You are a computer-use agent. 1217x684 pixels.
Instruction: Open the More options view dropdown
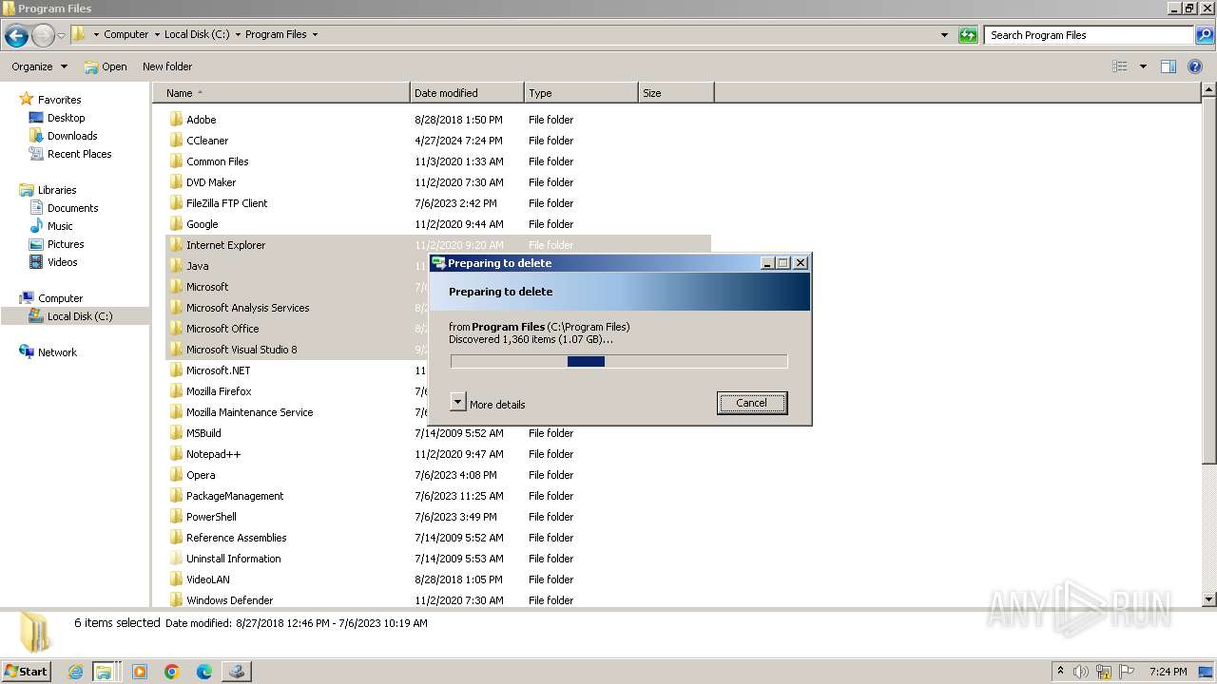point(1143,66)
